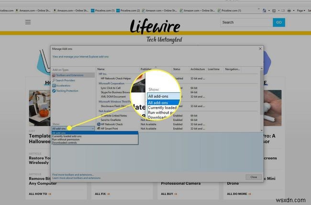This screenshot has width=311, height=205.
Task: Click the blue GO search button
Action: point(279,22)
